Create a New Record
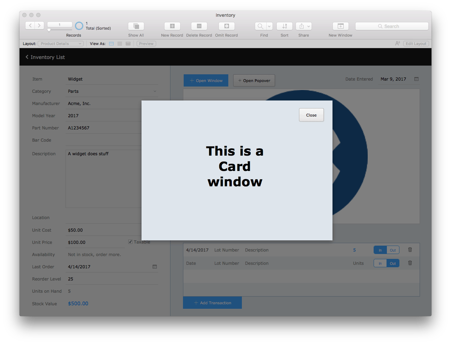Viewport: 451px width, 344px height. click(172, 26)
